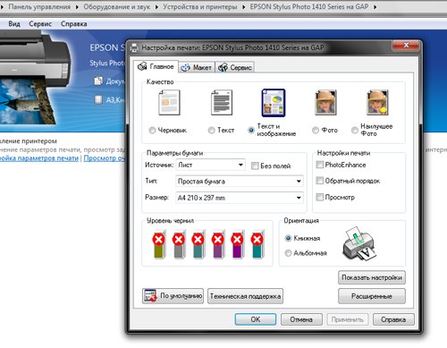Click the Расширенные button
Screen dimensions: 447x348
372,296
